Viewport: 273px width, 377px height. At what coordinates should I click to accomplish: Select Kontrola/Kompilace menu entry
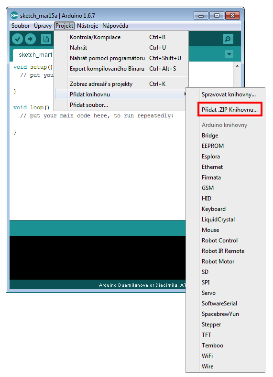pos(121,37)
